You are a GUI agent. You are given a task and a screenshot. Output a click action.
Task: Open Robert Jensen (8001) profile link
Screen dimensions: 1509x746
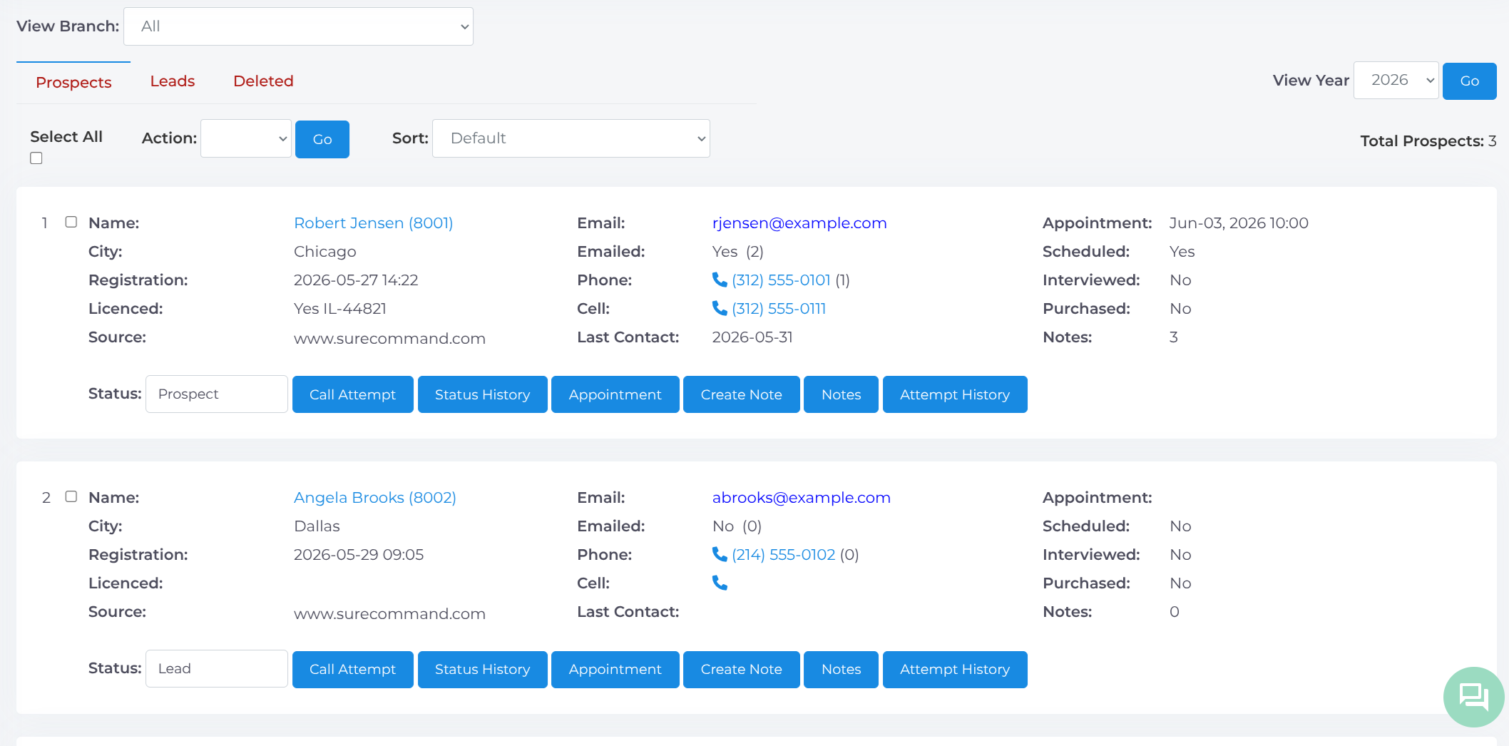point(374,223)
